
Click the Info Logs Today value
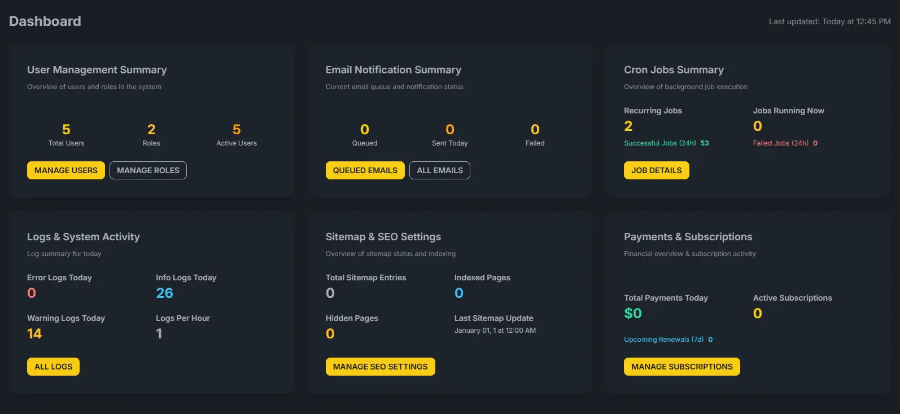point(164,293)
